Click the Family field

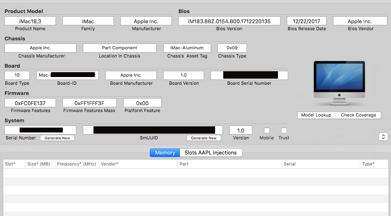88,21
